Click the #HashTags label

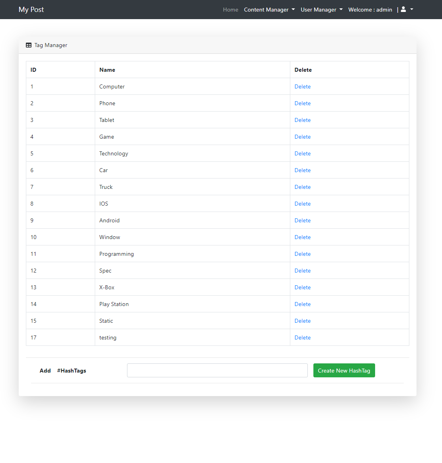click(x=72, y=371)
